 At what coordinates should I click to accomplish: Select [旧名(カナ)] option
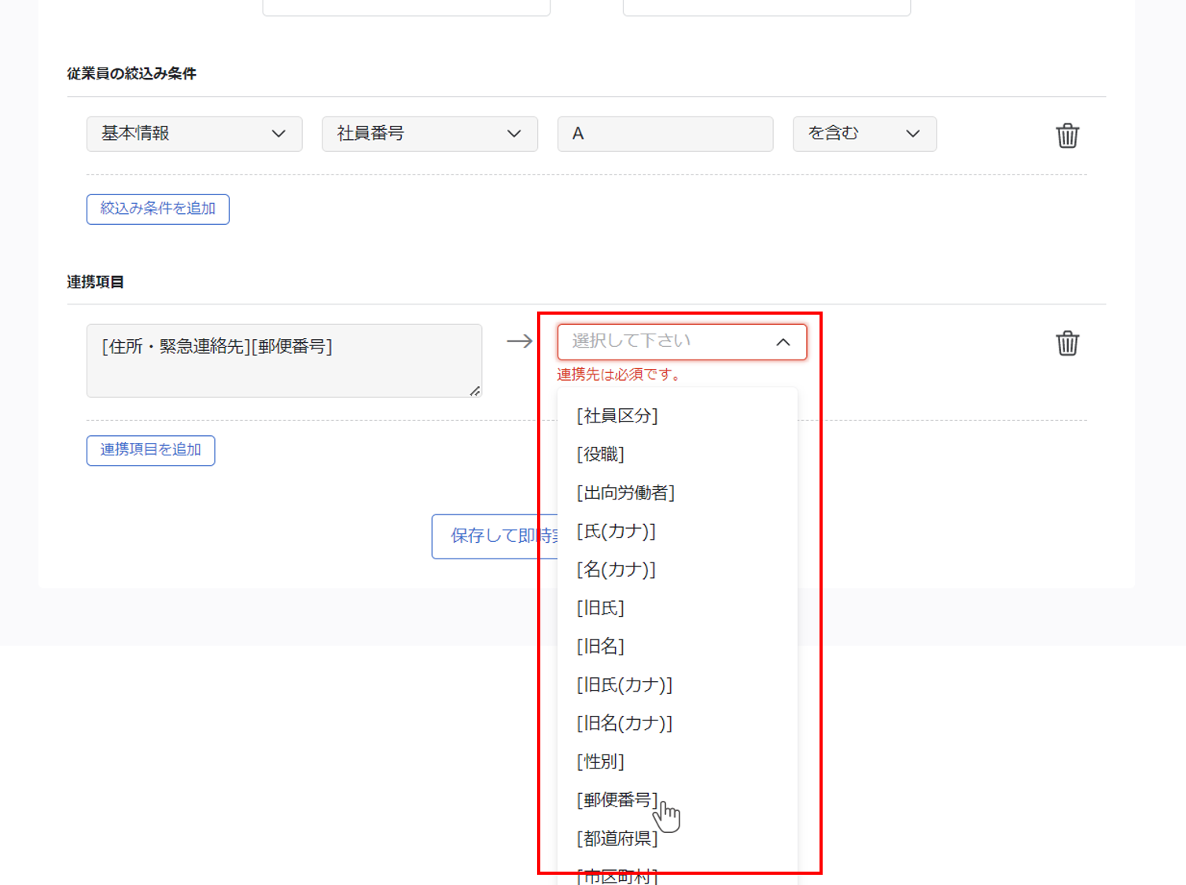(624, 723)
